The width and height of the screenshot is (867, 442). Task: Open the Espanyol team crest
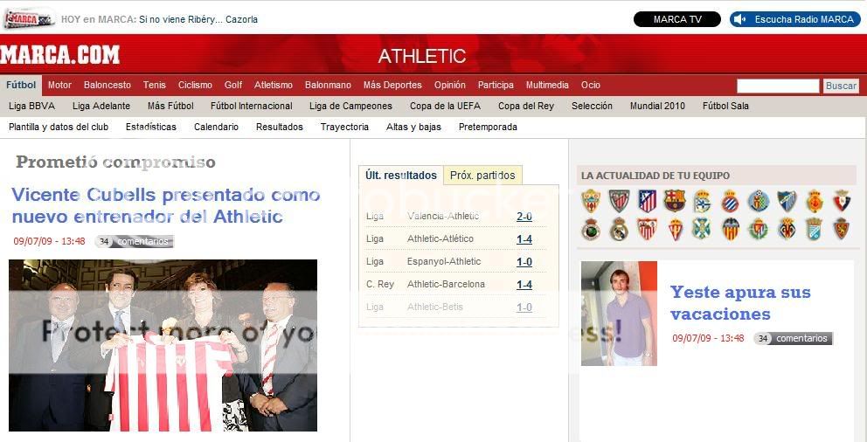(730, 201)
